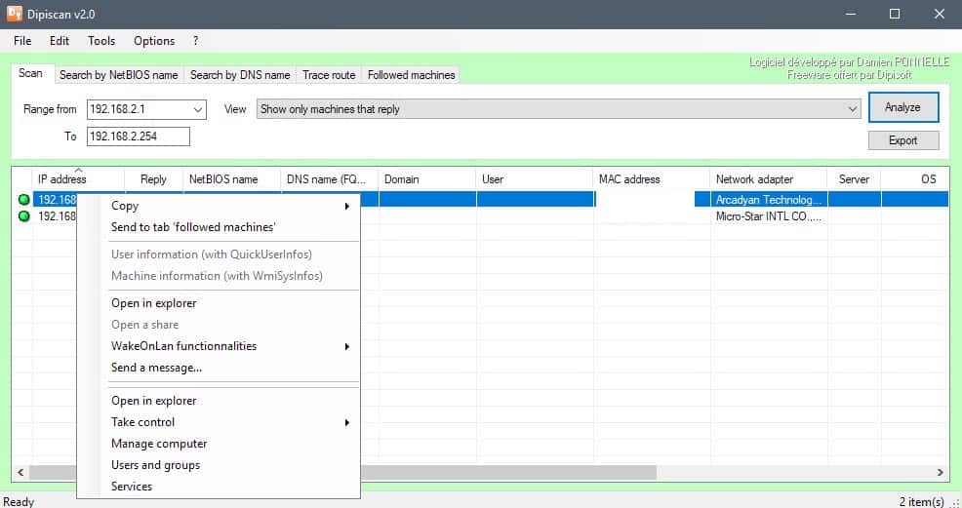
Task: Select Services in the context menu
Action: (x=132, y=487)
